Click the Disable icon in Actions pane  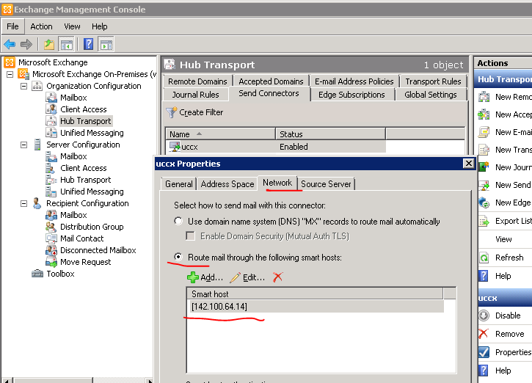point(484,315)
